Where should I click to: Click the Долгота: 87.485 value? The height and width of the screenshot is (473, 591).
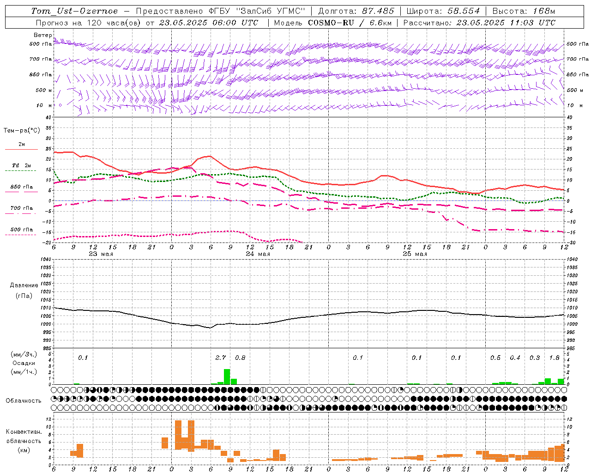pos(356,11)
